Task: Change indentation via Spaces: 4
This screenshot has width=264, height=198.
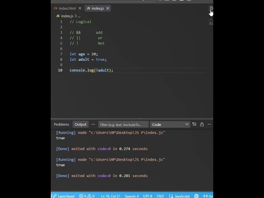Action: (132, 196)
